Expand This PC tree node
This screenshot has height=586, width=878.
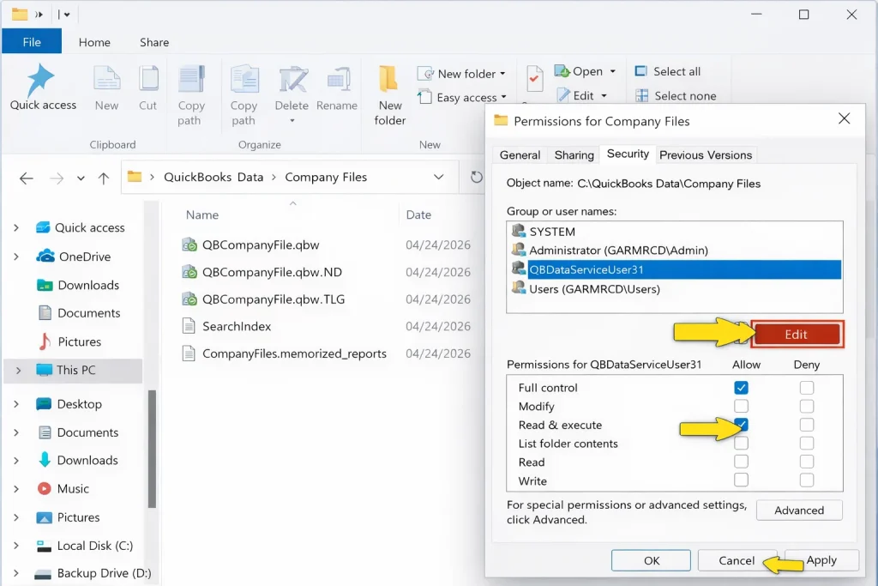tap(19, 371)
